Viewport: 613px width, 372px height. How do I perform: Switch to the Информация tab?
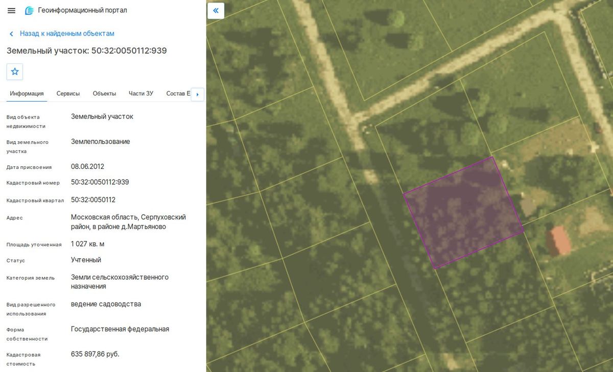(x=27, y=94)
